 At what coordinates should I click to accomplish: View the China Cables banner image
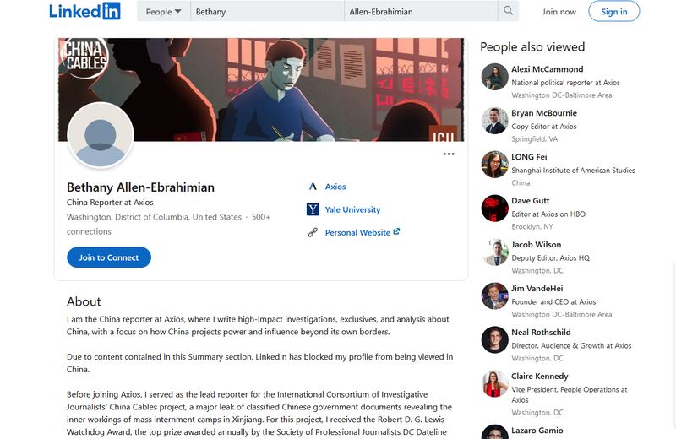pos(261,89)
